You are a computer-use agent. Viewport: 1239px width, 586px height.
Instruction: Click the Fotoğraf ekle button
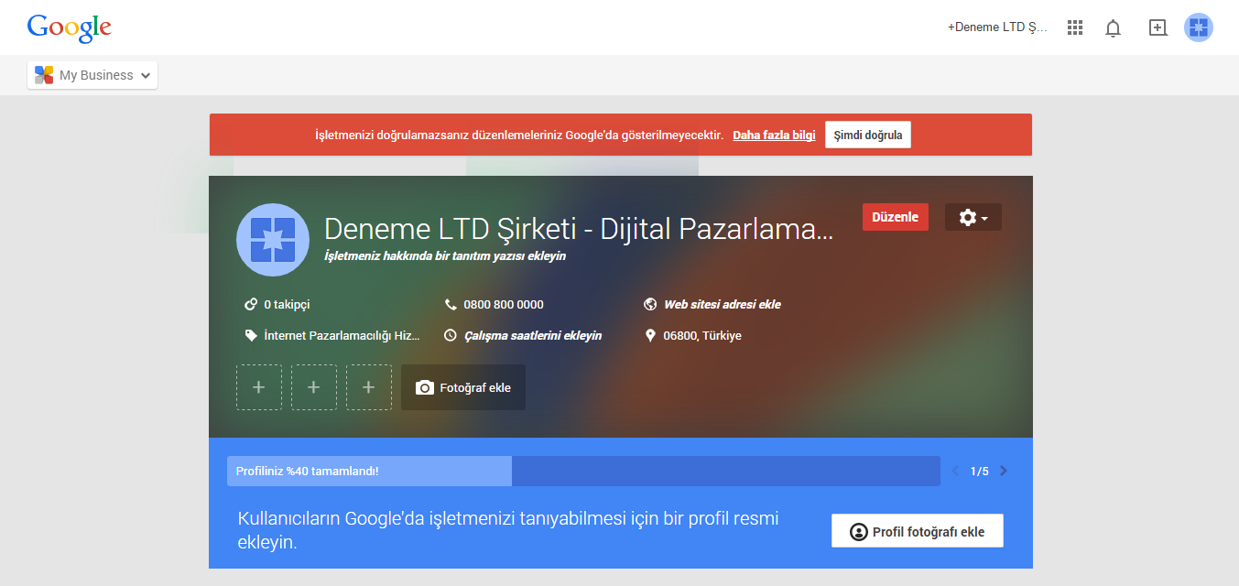pyautogui.click(x=463, y=387)
